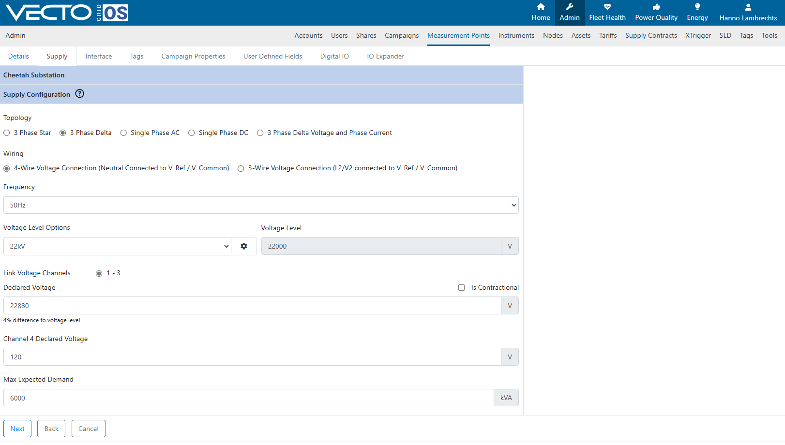This screenshot has height=445, width=785.
Task: Select 3 Phase Delta topology
Action: [x=63, y=133]
